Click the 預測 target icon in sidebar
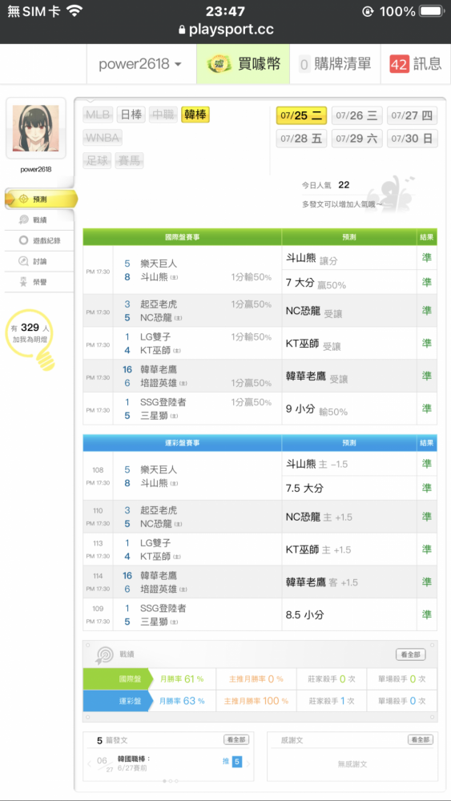The width and height of the screenshot is (451, 801). 23,199
